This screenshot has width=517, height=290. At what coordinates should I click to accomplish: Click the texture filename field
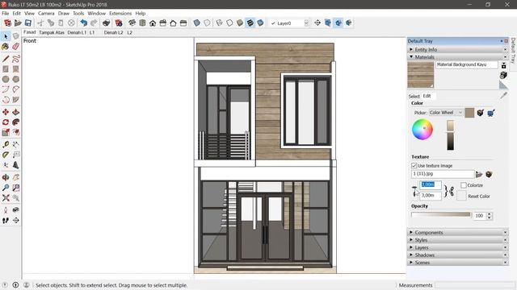(x=443, y=174)
